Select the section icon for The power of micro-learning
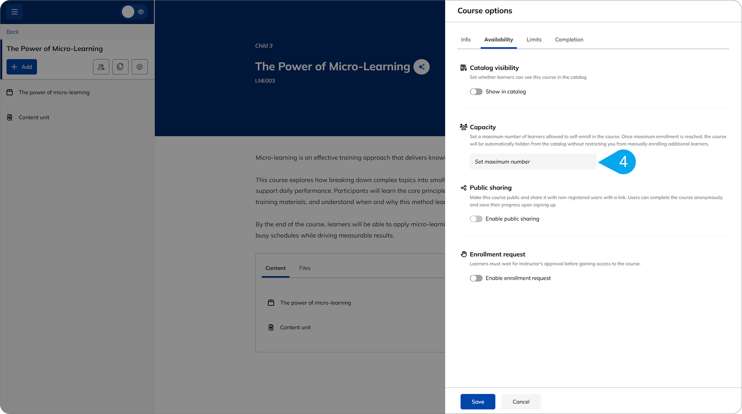 [x=10, y=92]
